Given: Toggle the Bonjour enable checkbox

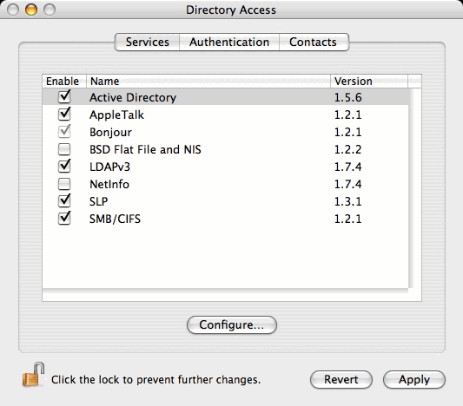Looking at the screenshot, I should 64,132.
